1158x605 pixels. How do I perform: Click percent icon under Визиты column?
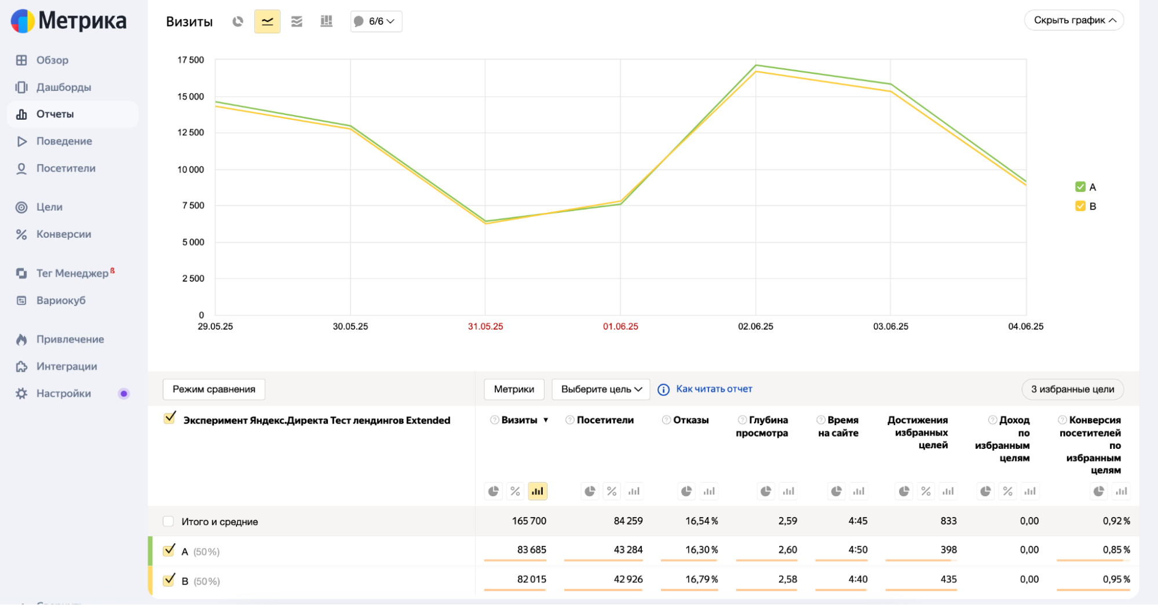515,491
